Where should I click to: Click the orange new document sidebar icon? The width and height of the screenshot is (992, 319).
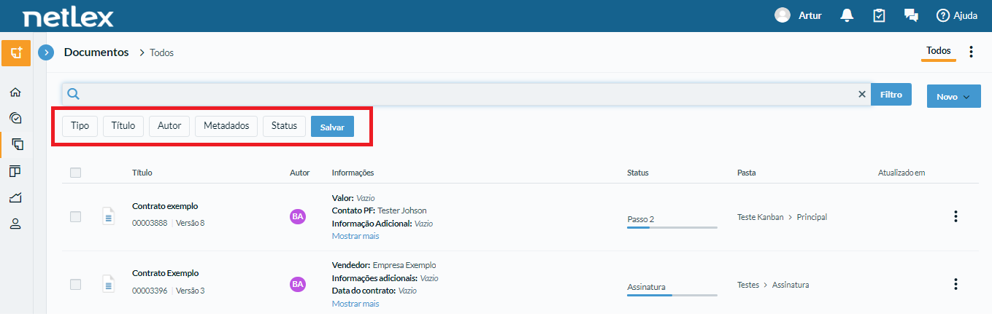point(16,53)
